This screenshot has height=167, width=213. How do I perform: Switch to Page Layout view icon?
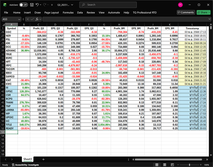click(164, 165)
